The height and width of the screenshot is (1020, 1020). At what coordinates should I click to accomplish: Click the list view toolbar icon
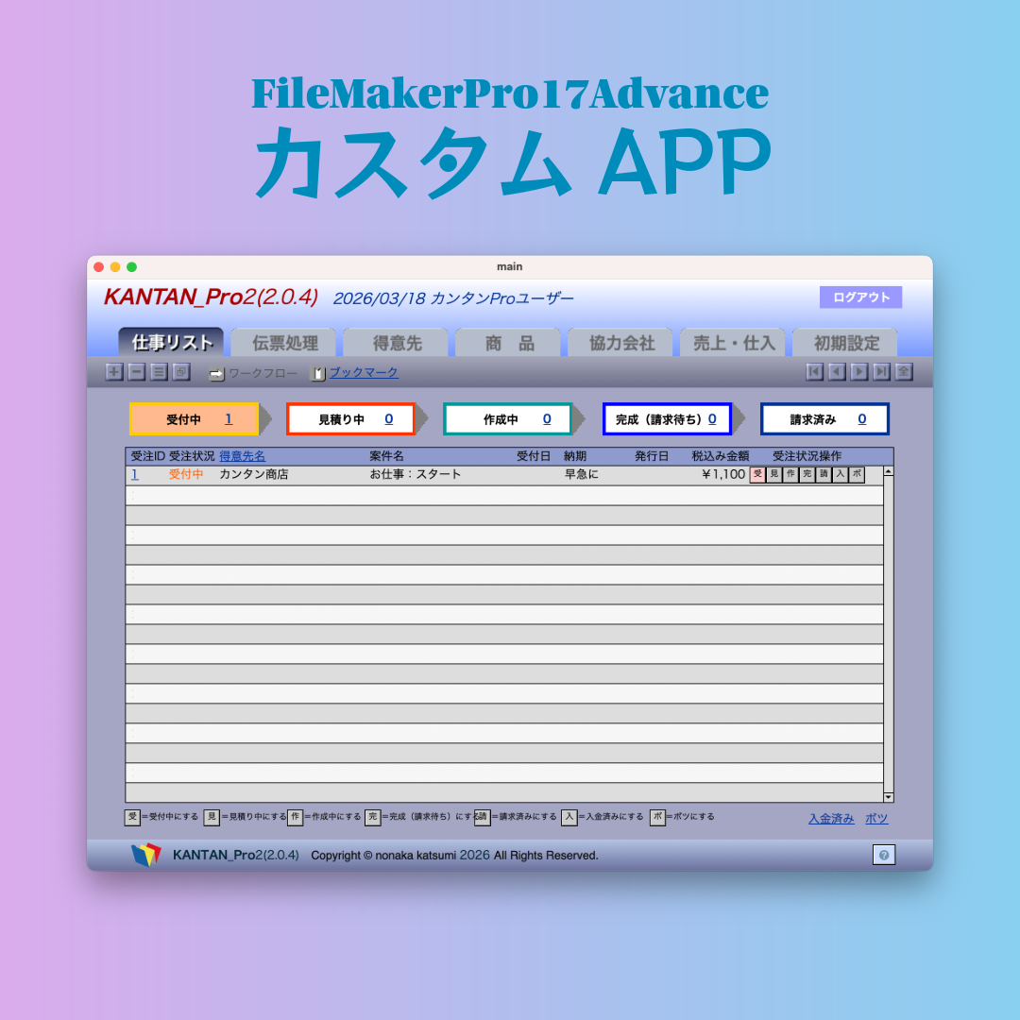coord(159,372)
